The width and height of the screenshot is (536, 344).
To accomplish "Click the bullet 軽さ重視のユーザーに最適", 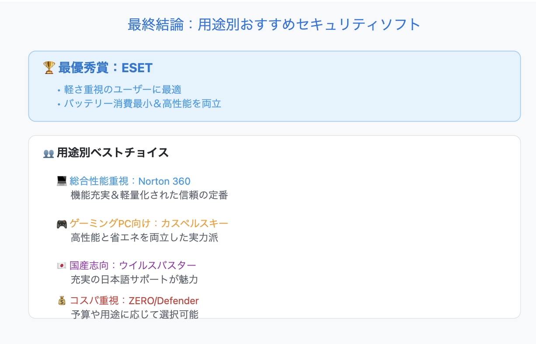I will point(122,90).
